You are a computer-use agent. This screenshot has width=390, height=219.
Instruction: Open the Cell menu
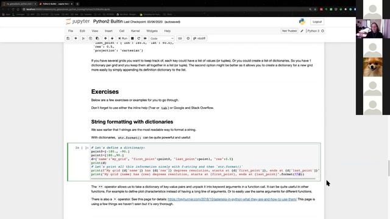pos(122,31)
